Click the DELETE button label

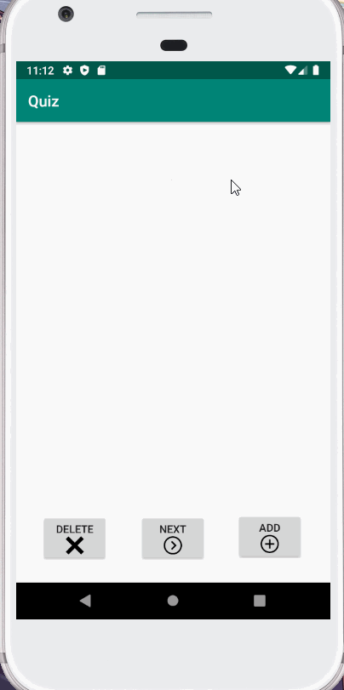click(75, 529)
